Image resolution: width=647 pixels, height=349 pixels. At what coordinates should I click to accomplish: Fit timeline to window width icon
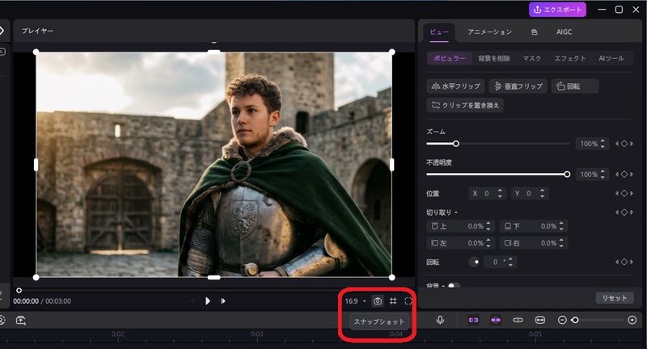(539, 320)
